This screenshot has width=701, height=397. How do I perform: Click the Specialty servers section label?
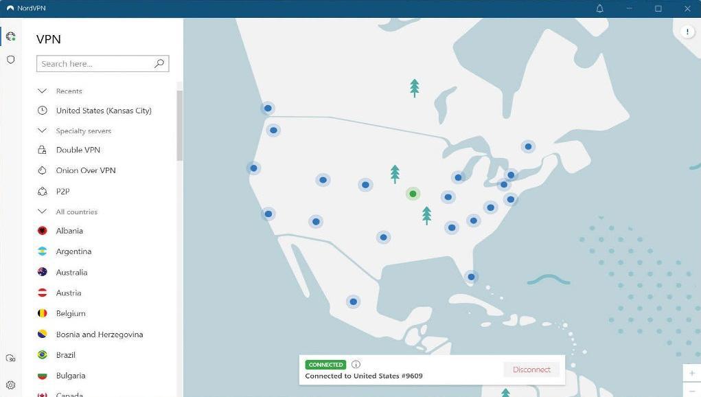tap(84, 131)
